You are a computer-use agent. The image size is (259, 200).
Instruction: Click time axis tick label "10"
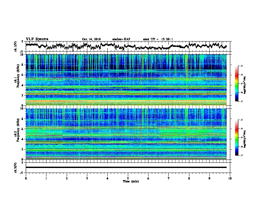(230, 178)
